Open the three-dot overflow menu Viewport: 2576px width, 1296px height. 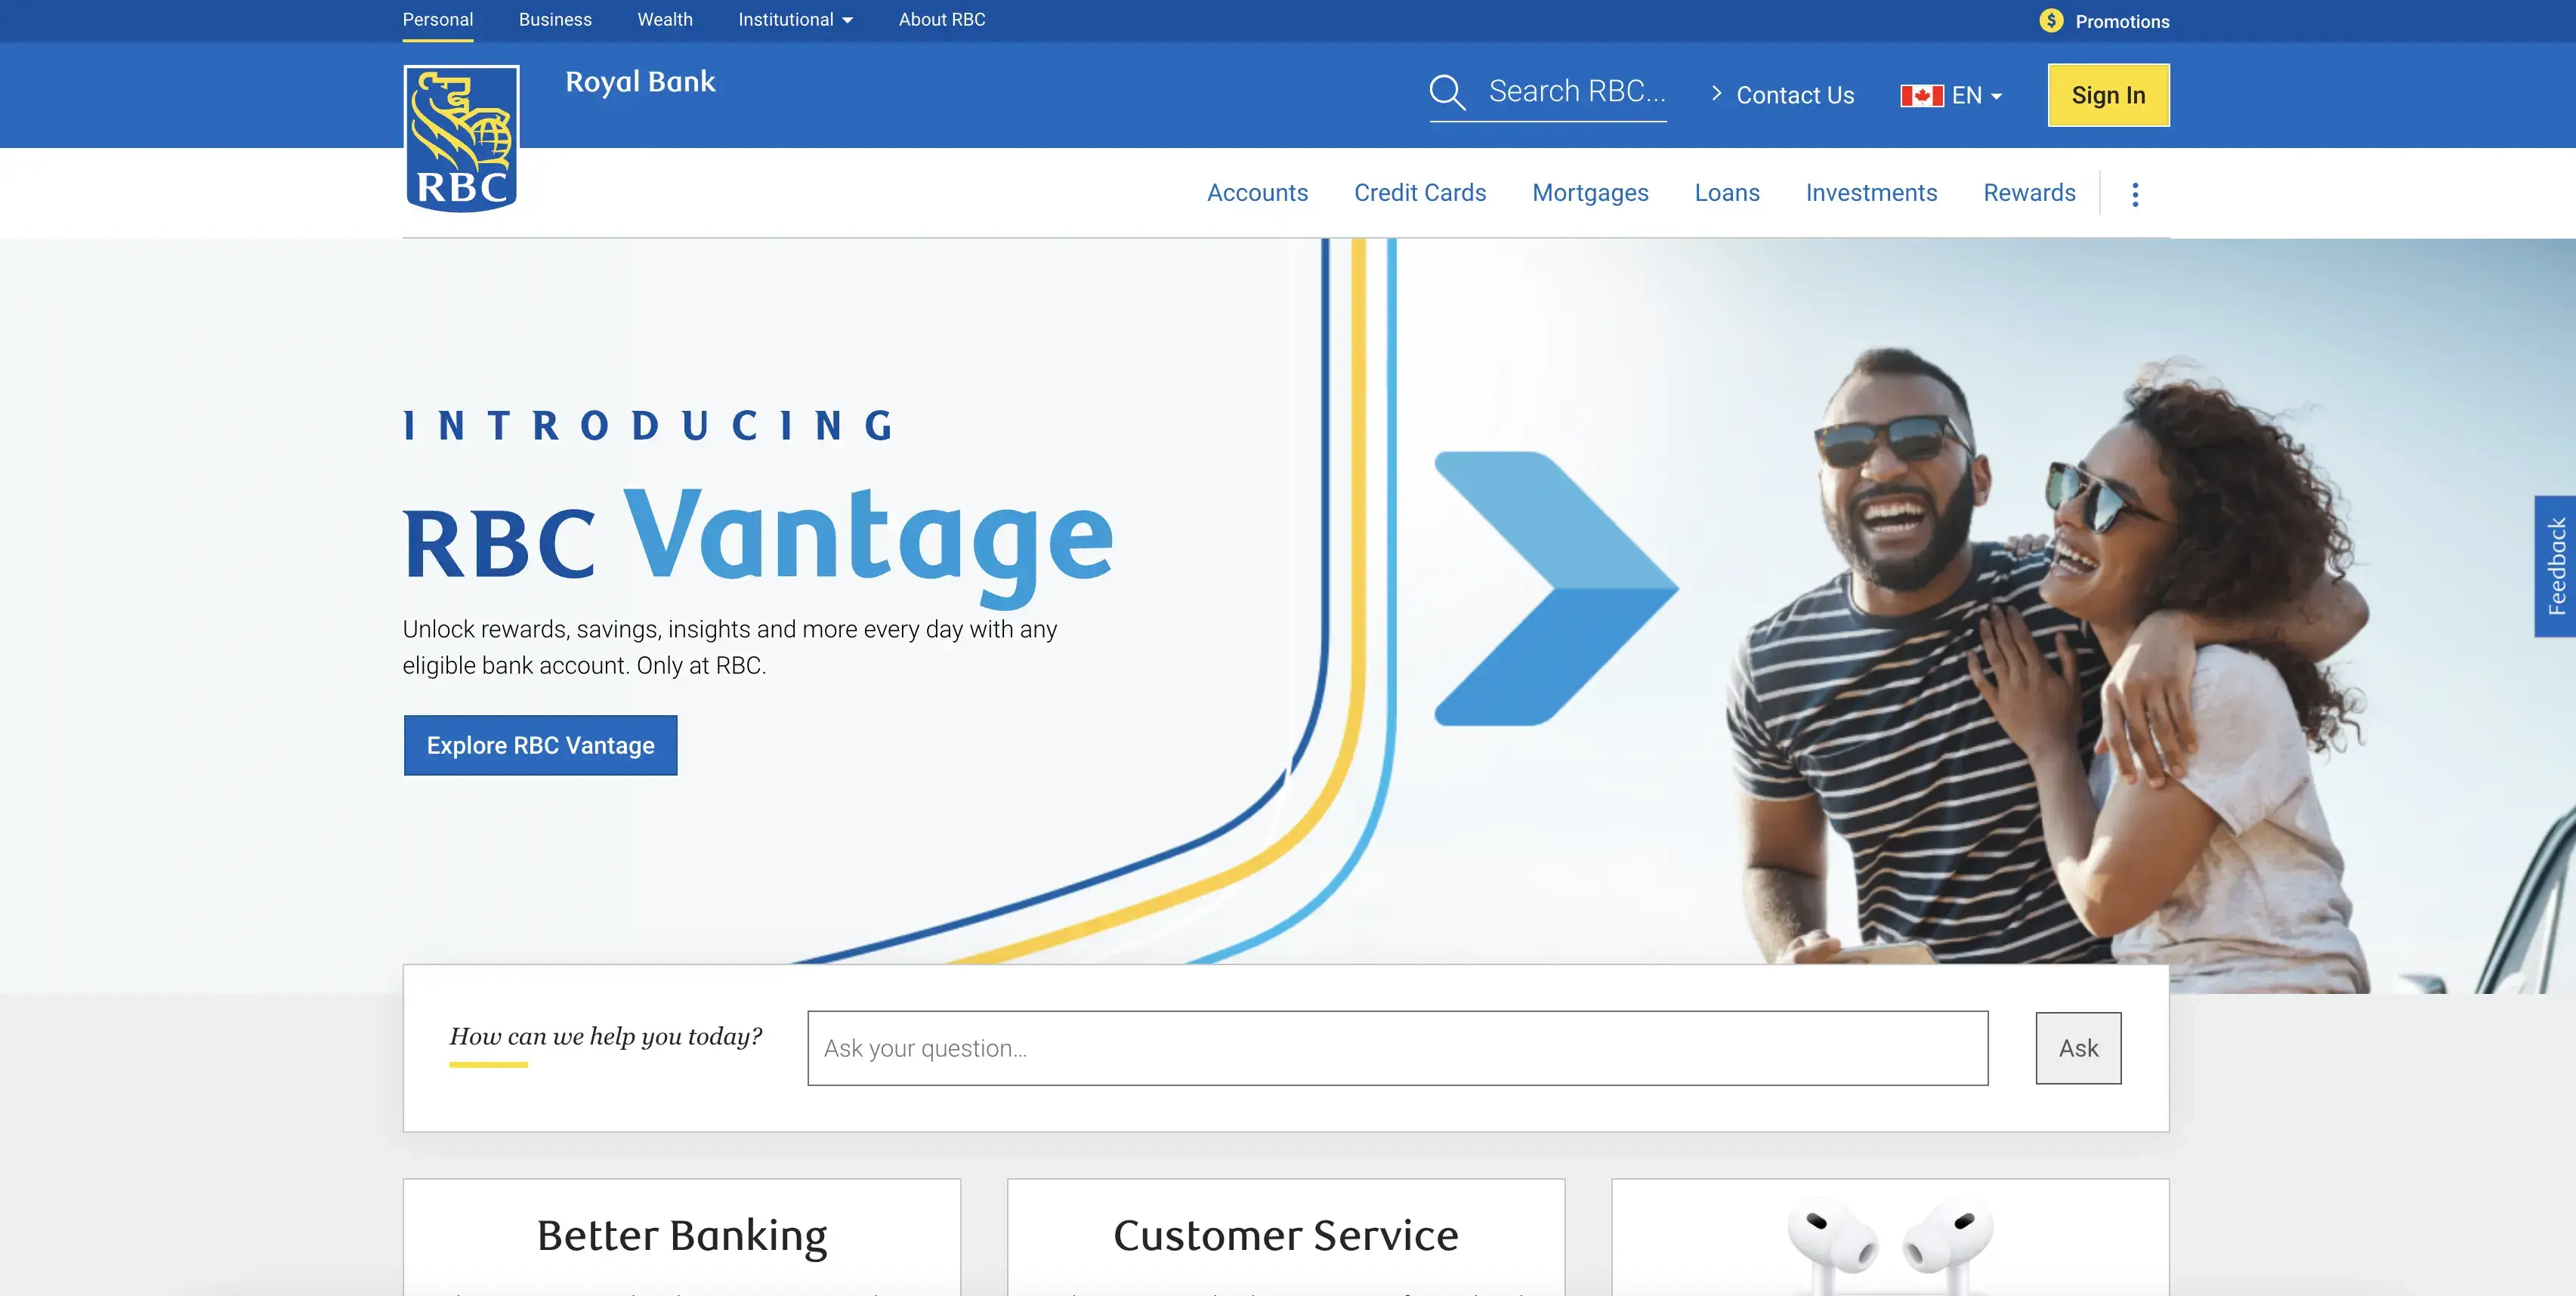(2135, 193)
